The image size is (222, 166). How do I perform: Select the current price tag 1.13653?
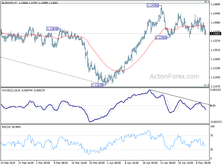pos(215,33)
